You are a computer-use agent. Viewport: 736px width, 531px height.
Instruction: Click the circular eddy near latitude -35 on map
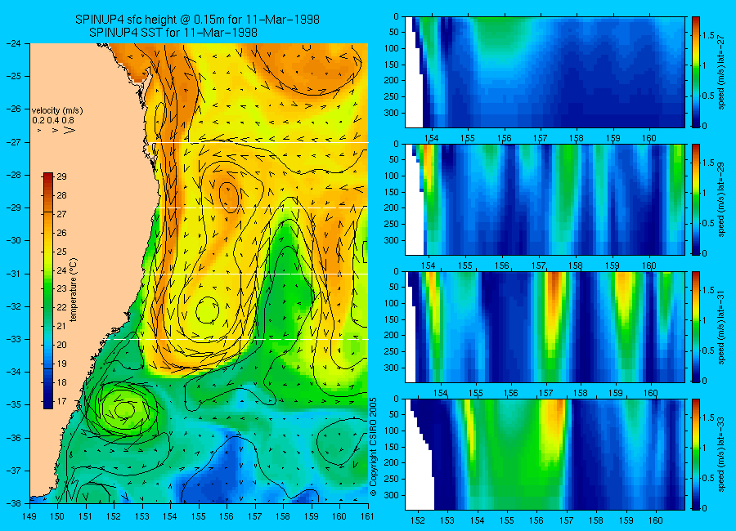[123, 409]
